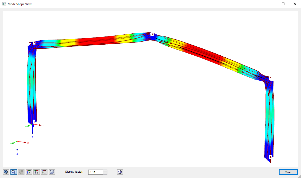The image size is (301, 178).
Task: Decrease display factor with down arrow
Action: [105, 173]
